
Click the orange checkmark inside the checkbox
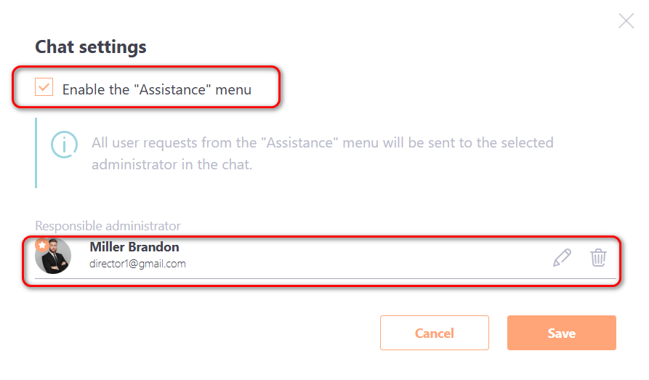click(x=44, y=88)
